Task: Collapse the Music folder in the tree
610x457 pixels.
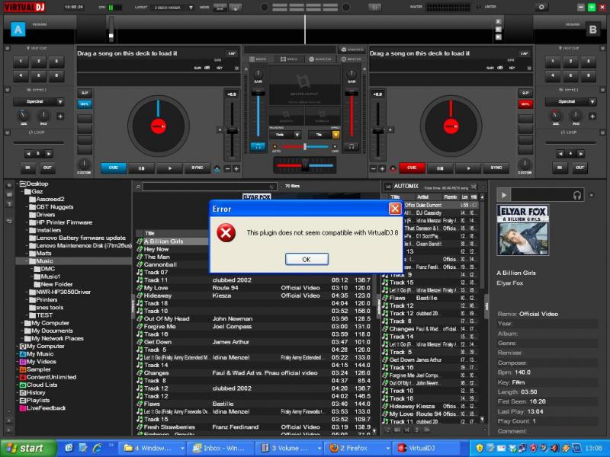Action: click(x=28, y=261)
